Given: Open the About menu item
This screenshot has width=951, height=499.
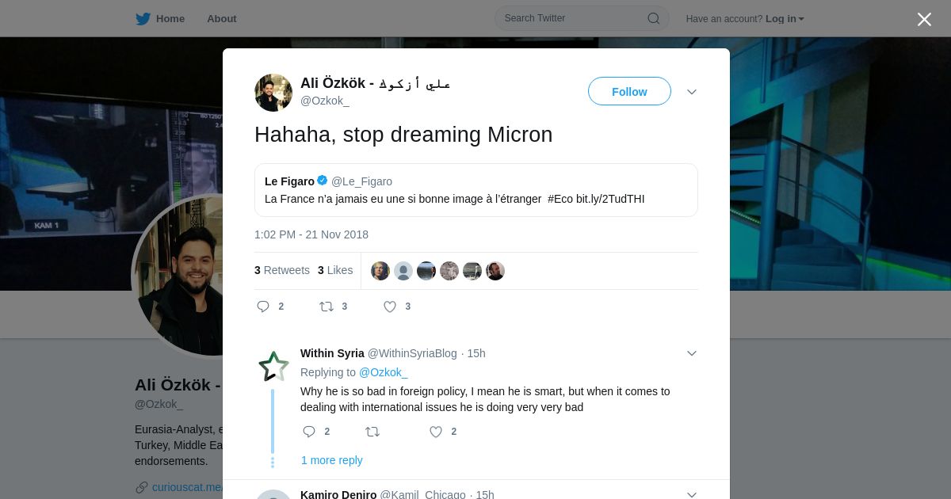Looking at the screenshot, I should pos(221,19).
